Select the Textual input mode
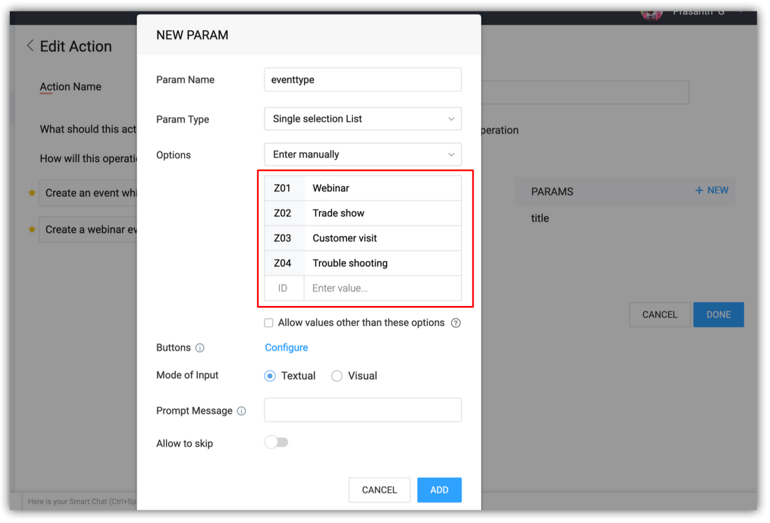Screen dimensions: 770x523 point(270,376)
